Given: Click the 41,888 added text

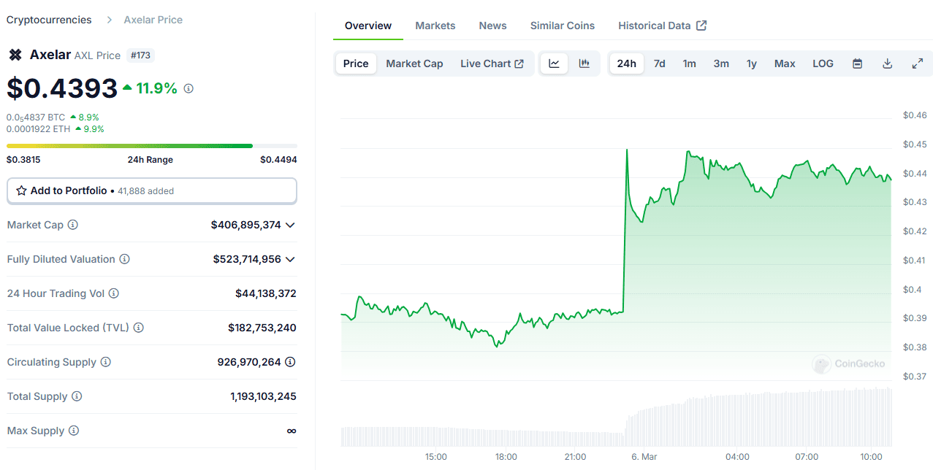Looking at the screenshot, I should (145, 191).
